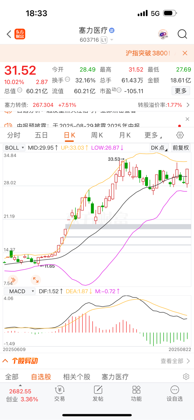Screen dimensions: 194x420
Task: Open the 发帖 post icon
Action: 98,394
